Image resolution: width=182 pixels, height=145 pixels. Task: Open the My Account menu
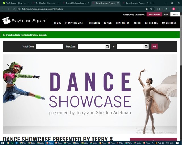(169, 23)
